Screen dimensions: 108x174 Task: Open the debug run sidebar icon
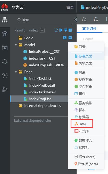(5, 89)
